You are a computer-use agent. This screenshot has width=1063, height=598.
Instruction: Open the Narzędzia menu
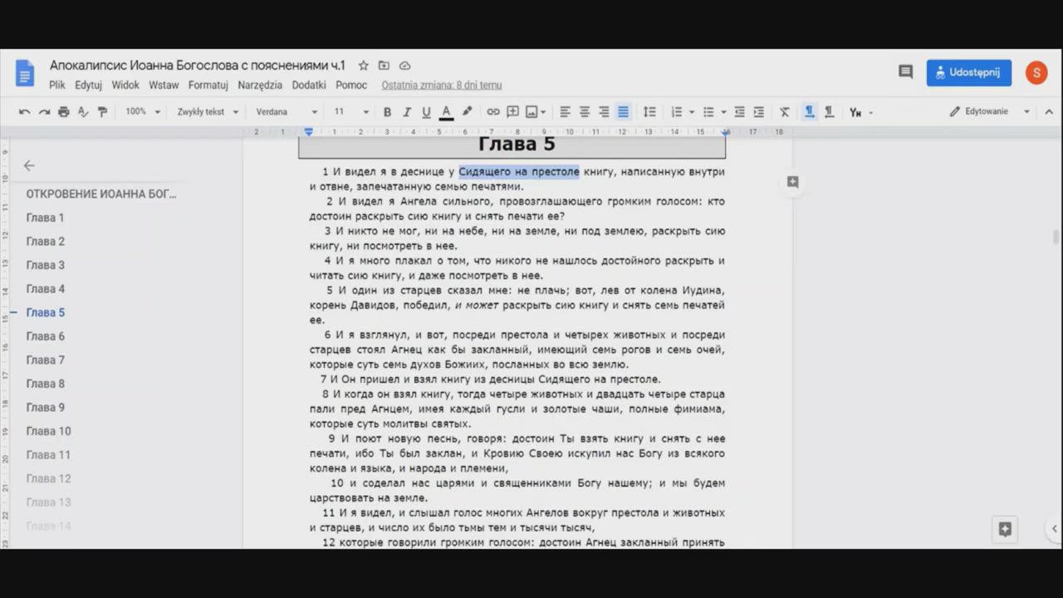tap(260, 85)
